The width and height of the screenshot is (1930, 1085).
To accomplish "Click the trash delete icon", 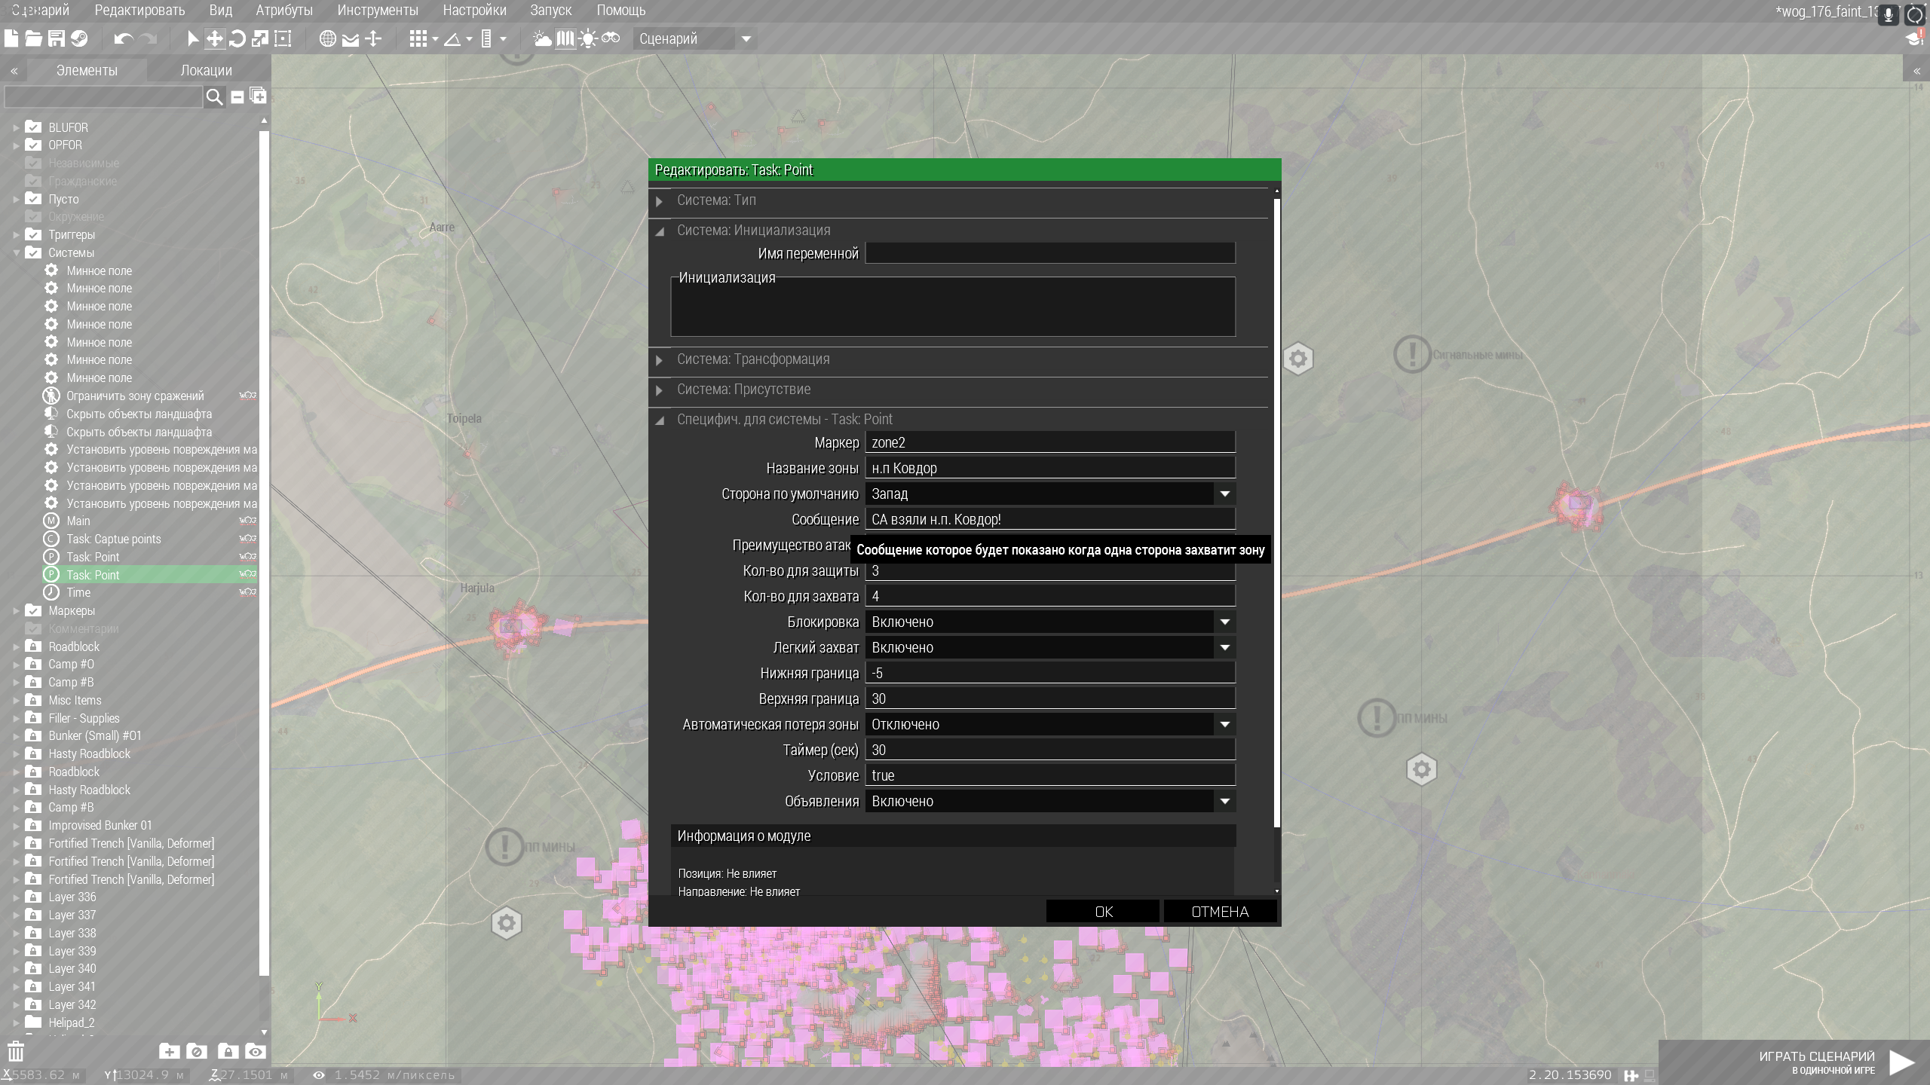I will point(16,1052).
